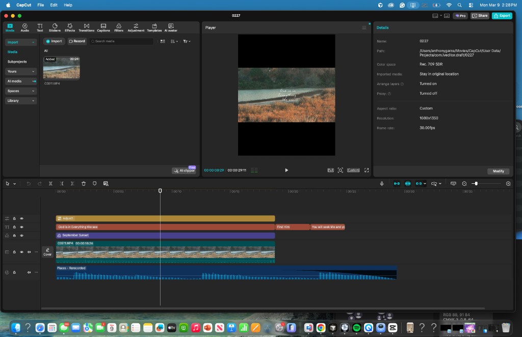
Task: Select the Transitions panel icon
Action: tap(86, 27)
